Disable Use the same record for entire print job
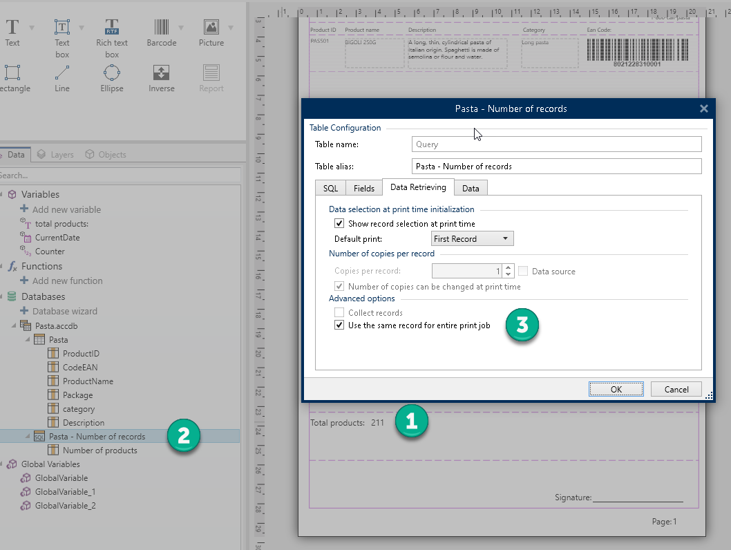The image size is (731, 550). click(339, 325)
